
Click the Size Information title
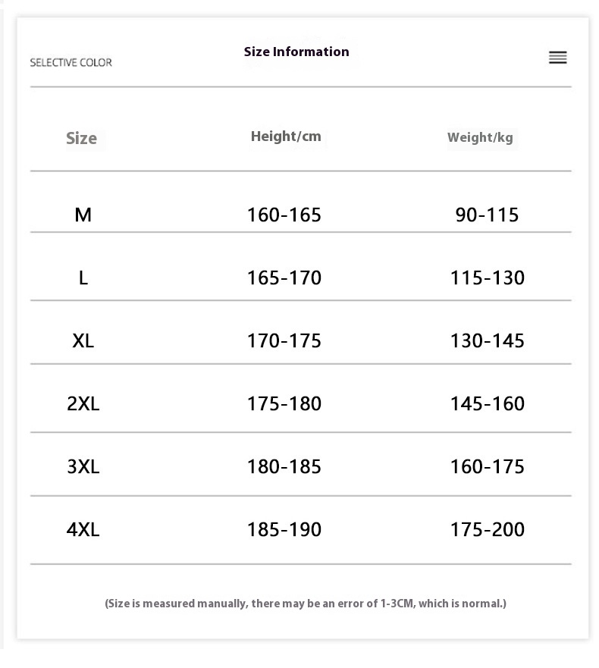296,52
